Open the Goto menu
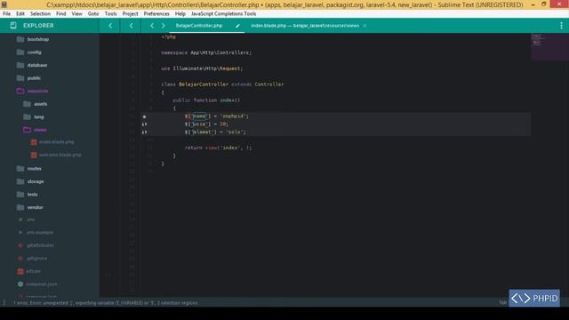The image size is (569, 320). (93, 14)
